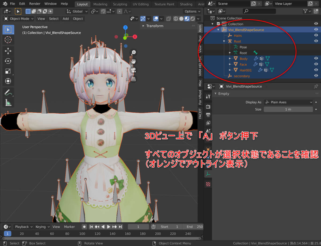Click the Size 1 m value field

click(288, 109)
